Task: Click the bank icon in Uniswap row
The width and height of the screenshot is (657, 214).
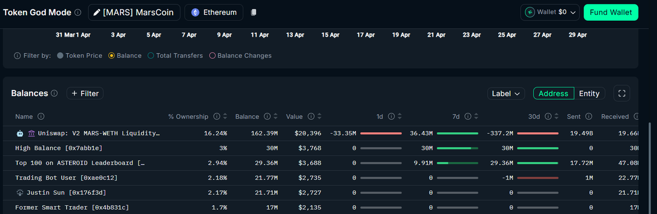Action: pyautogui.click(x=31, y=133)
